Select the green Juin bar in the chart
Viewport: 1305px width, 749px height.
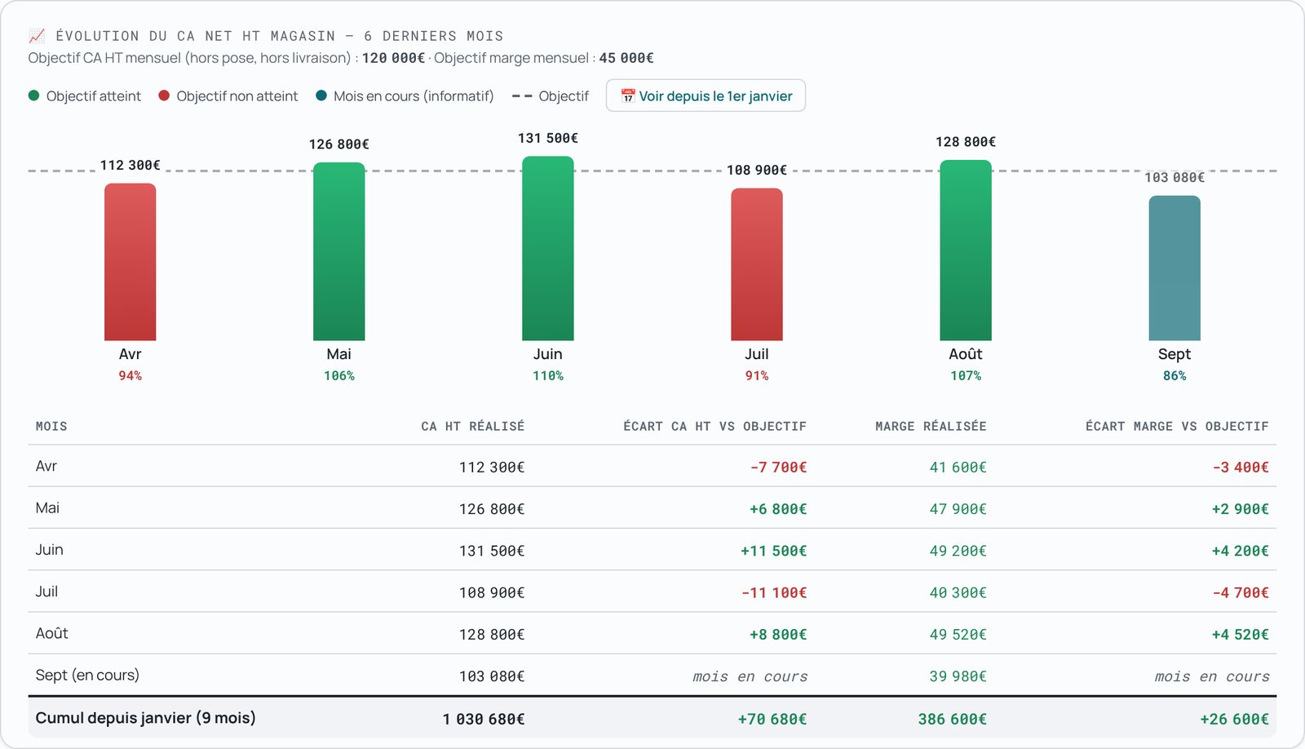(548, 248)
